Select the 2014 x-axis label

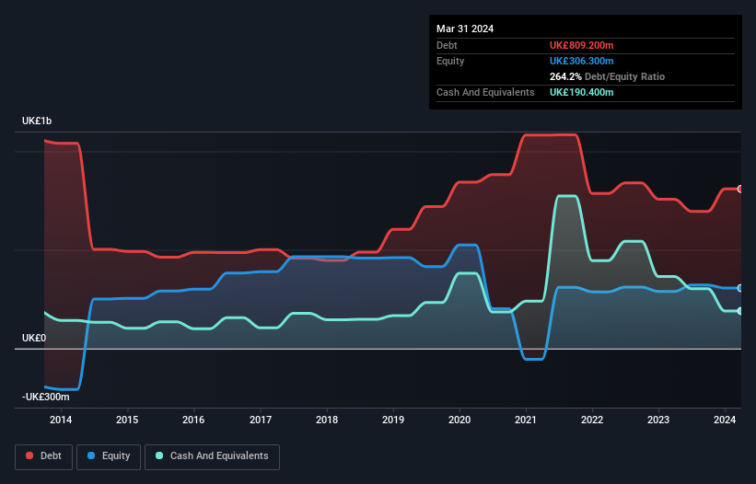61,420
